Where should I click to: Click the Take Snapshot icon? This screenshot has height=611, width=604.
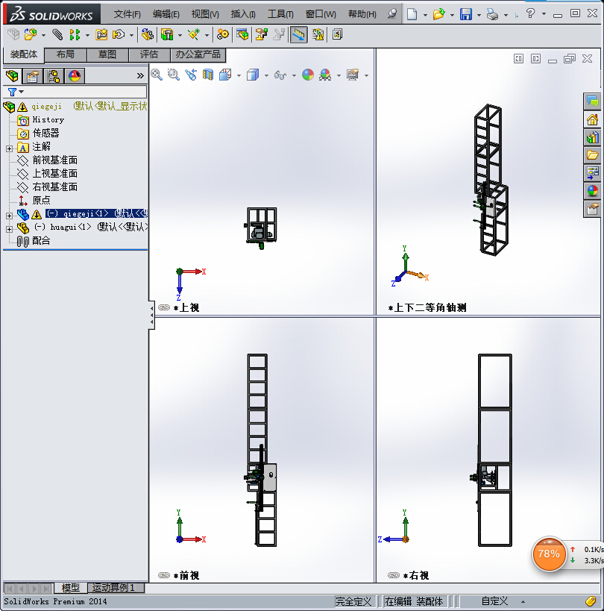pyautogui.click(x=337, y=34)
